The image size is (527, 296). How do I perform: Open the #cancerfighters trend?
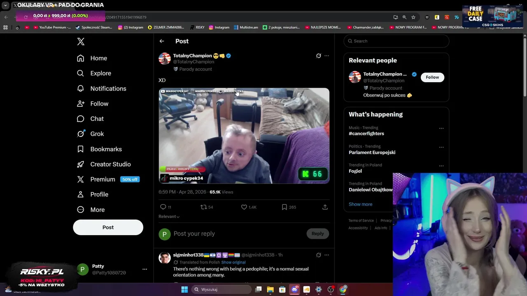click(366, 134)
